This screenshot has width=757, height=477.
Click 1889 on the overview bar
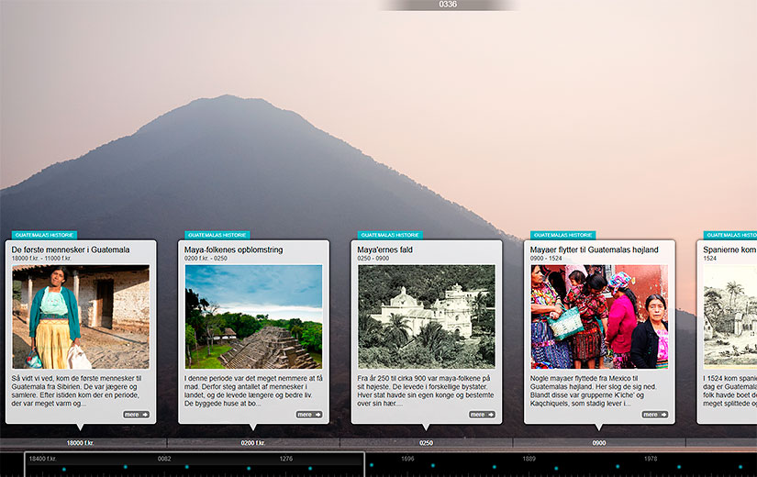[x=529, y=459]
